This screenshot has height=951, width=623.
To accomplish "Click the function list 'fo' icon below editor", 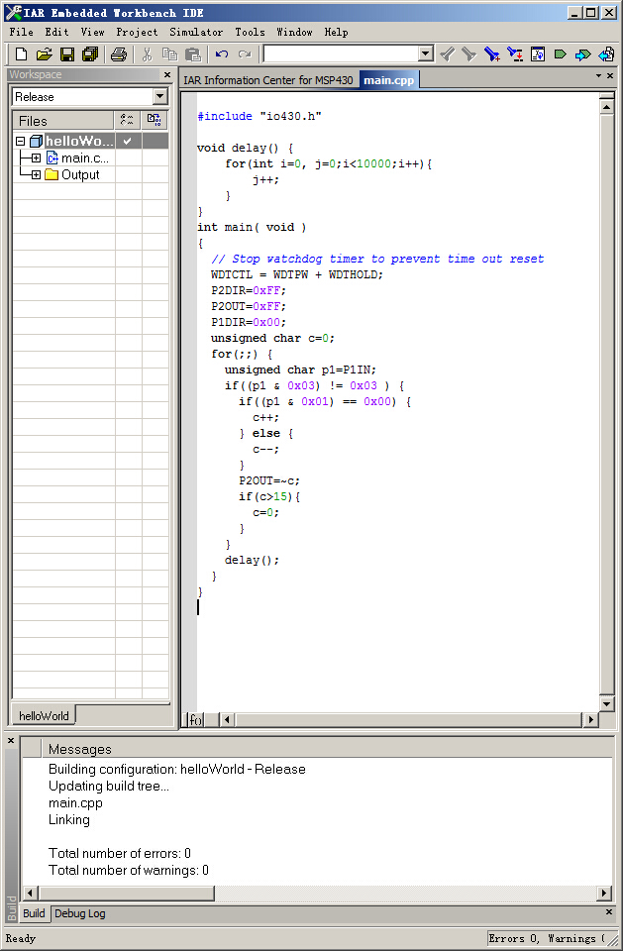I will 195,720.
